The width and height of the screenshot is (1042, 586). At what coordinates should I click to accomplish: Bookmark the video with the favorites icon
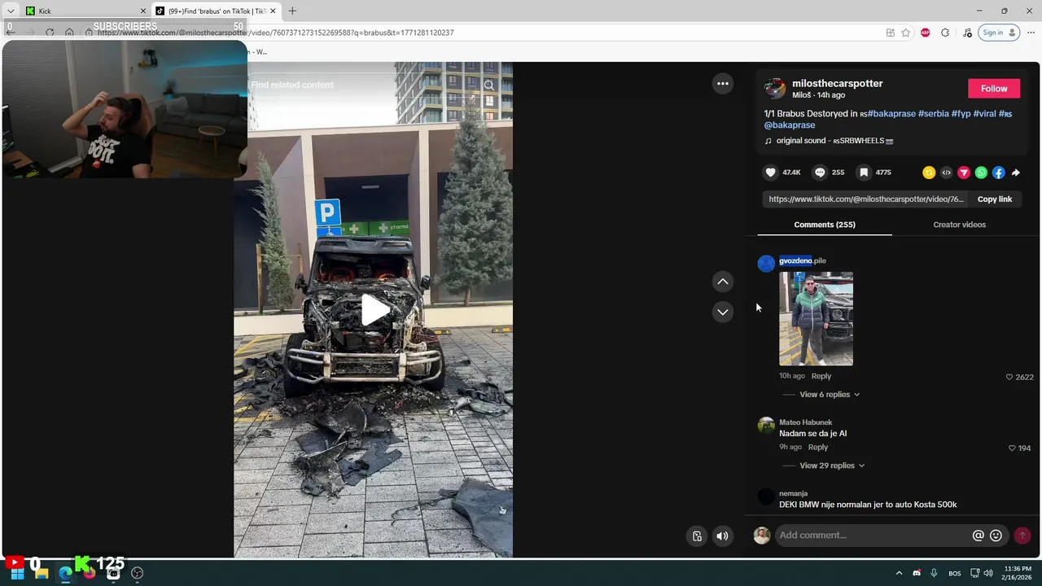(x=865, y=173)
